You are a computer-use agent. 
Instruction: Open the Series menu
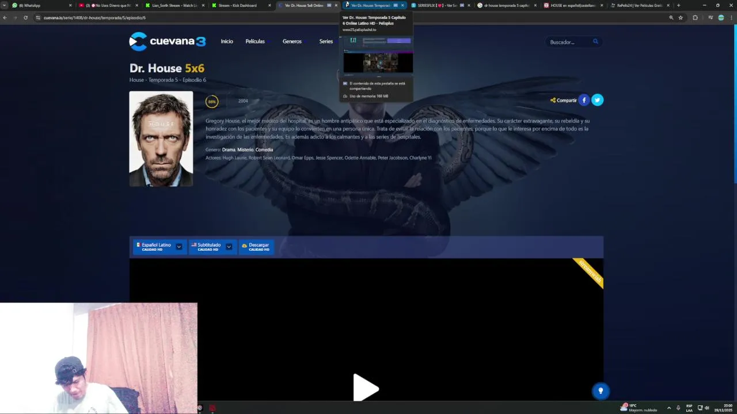(326, 41)
